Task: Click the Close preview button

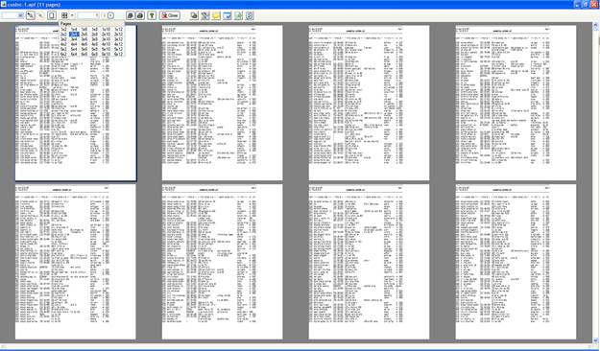Action: 170,15
